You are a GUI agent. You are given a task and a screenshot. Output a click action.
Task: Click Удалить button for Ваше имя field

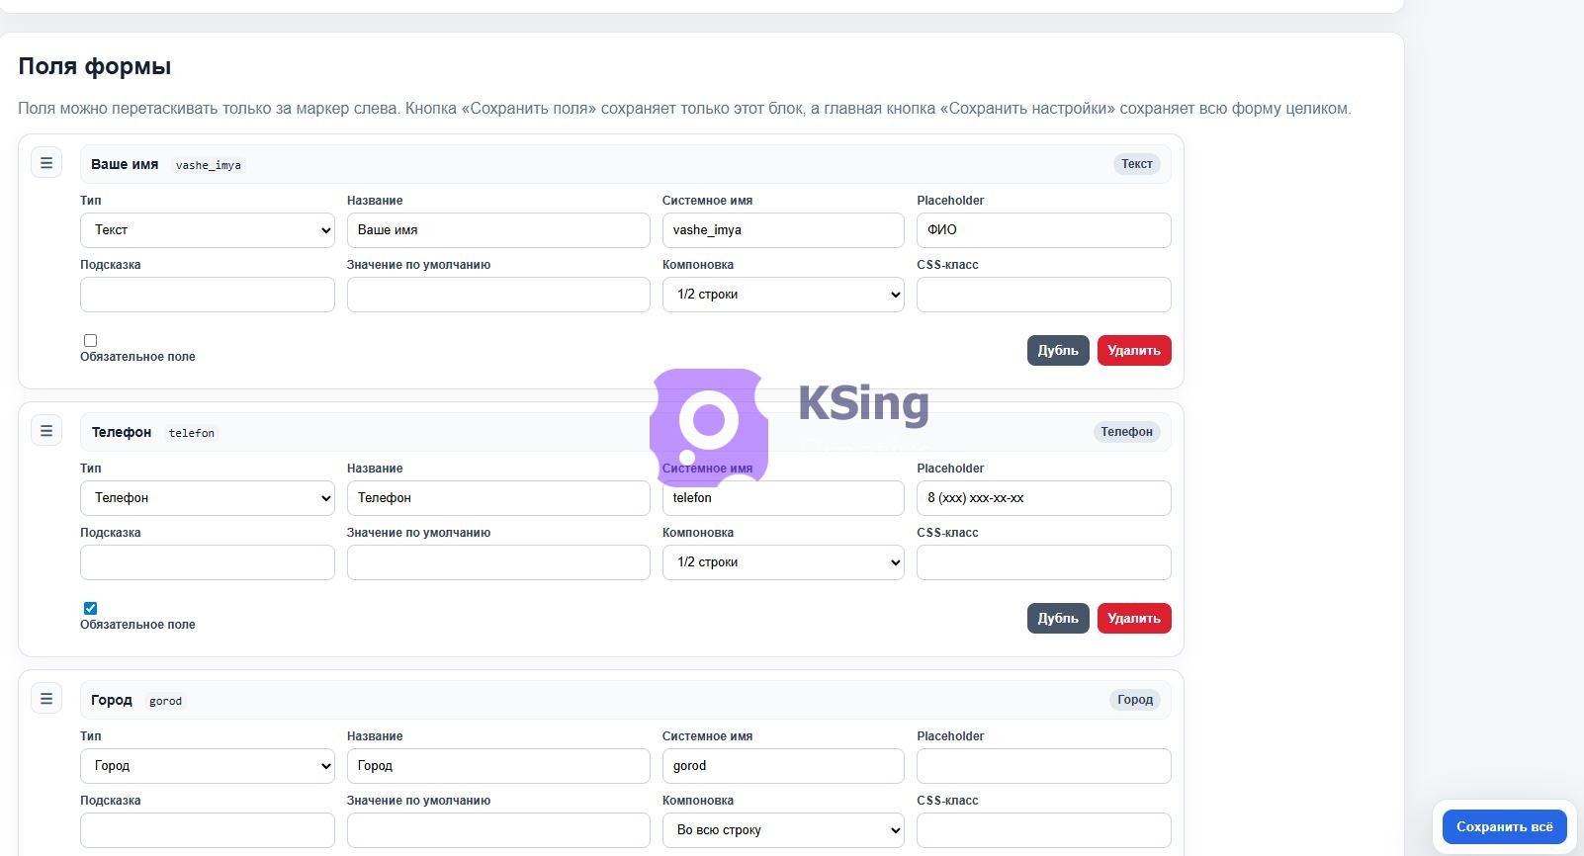(x=1134, y=351)
